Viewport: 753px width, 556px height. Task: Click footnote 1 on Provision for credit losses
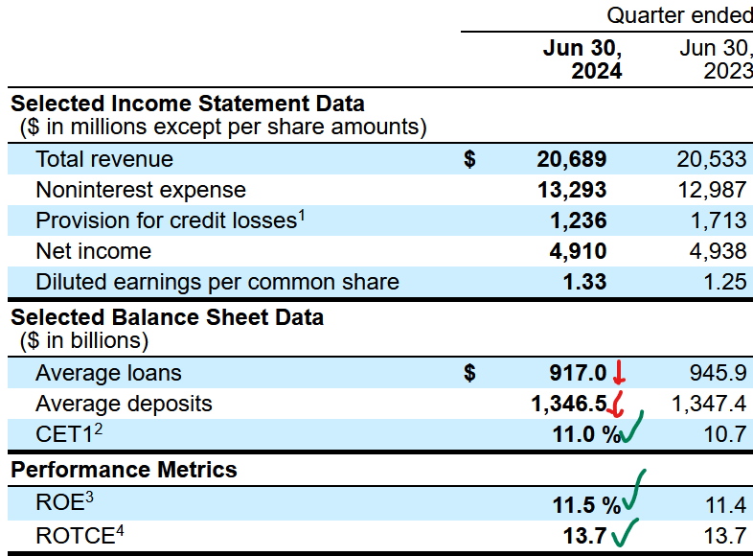coord(301,215)
